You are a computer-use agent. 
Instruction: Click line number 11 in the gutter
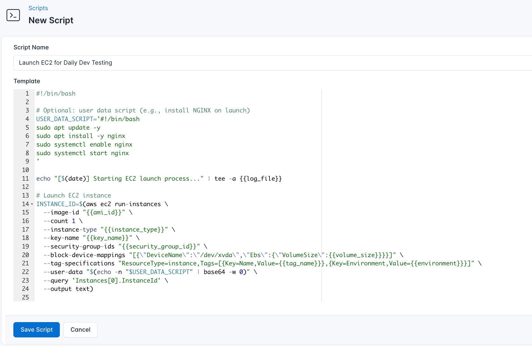[x=25, y=178]
